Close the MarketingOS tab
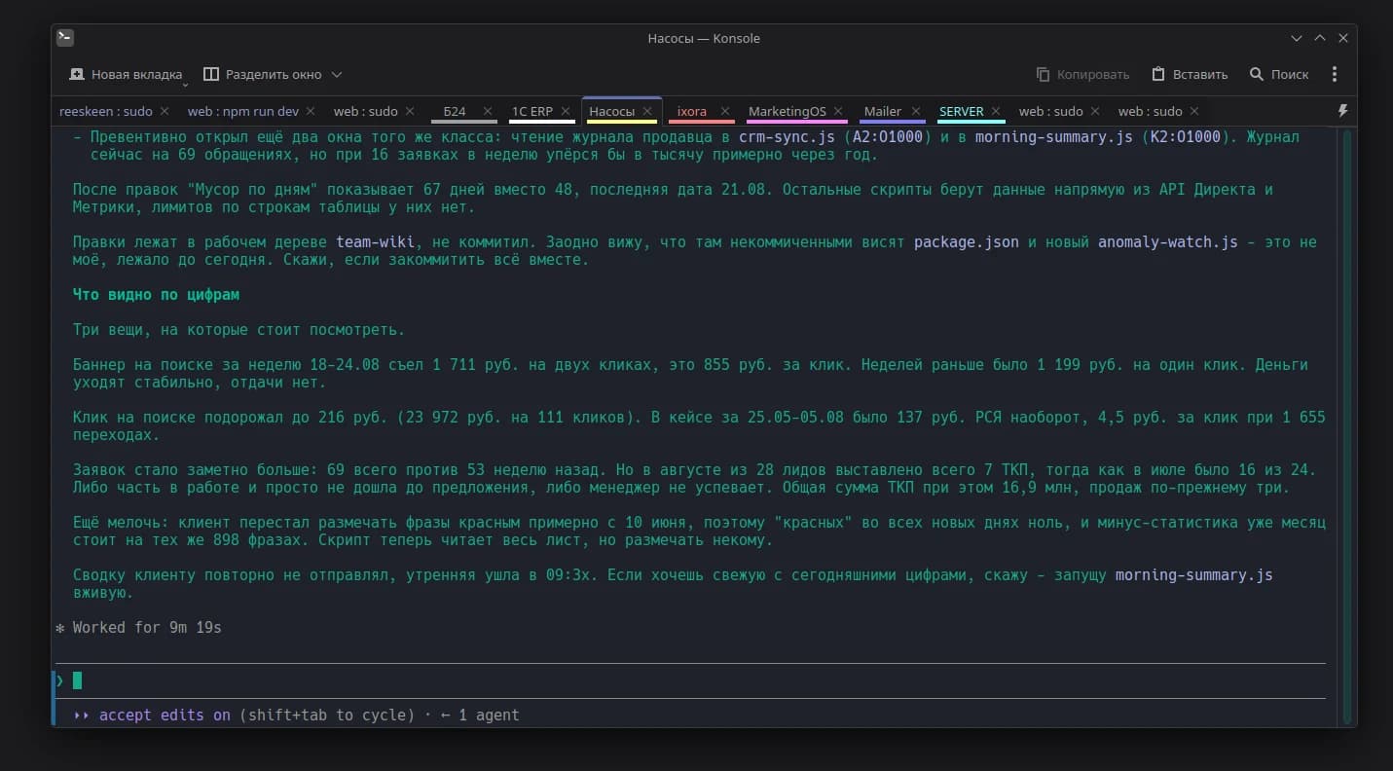 click(838, 111)
